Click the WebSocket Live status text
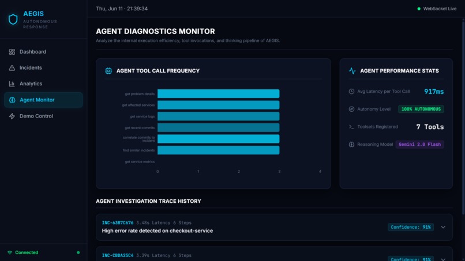465x261 pixels. pyautogui.click(x=440, y=9)
